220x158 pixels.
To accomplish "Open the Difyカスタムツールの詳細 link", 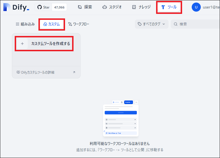I will (x=35, y=72).
